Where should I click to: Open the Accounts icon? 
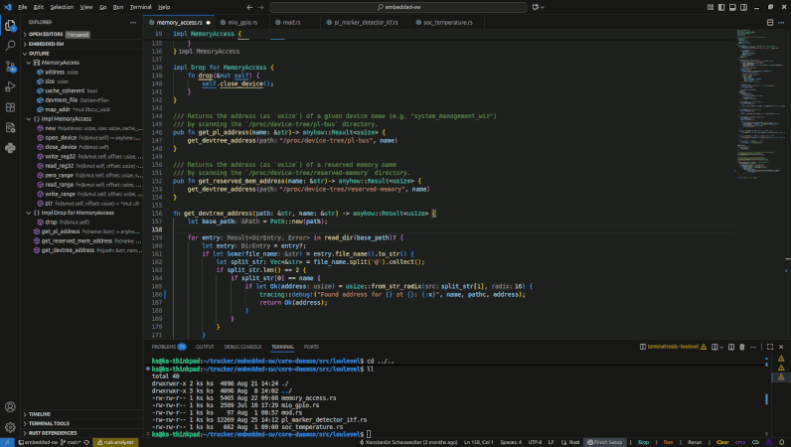tap(10, 404)
